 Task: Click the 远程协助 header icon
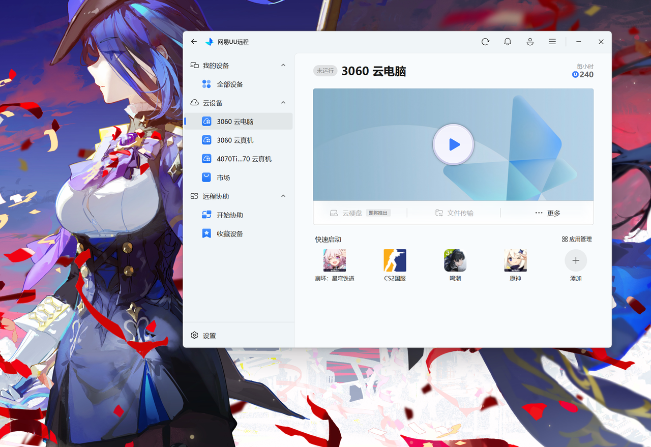coord(194,196)
